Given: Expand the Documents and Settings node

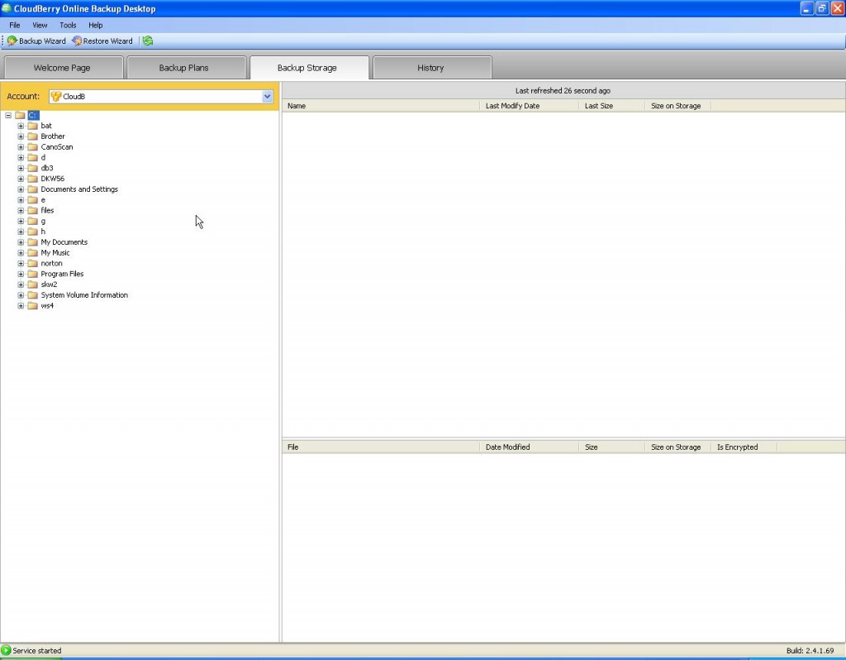Looking at the screenshot, I should [21, 189].
